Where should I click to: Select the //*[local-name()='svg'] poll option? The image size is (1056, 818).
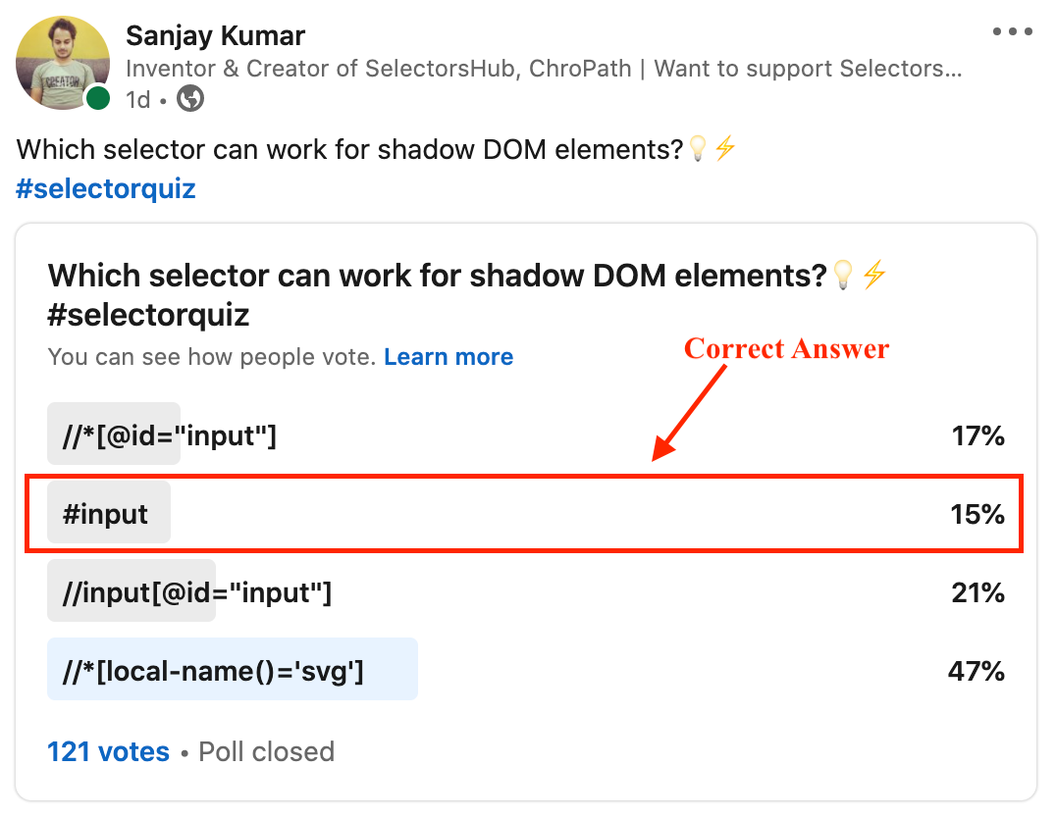tap(233, 671)
